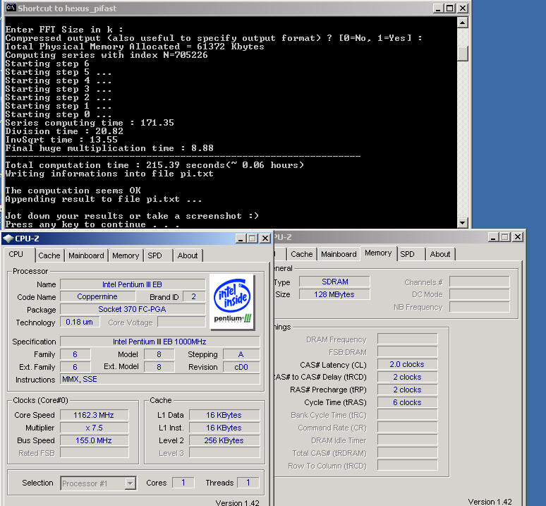Minimize the hexus_pifast console window

pos(438,8)
